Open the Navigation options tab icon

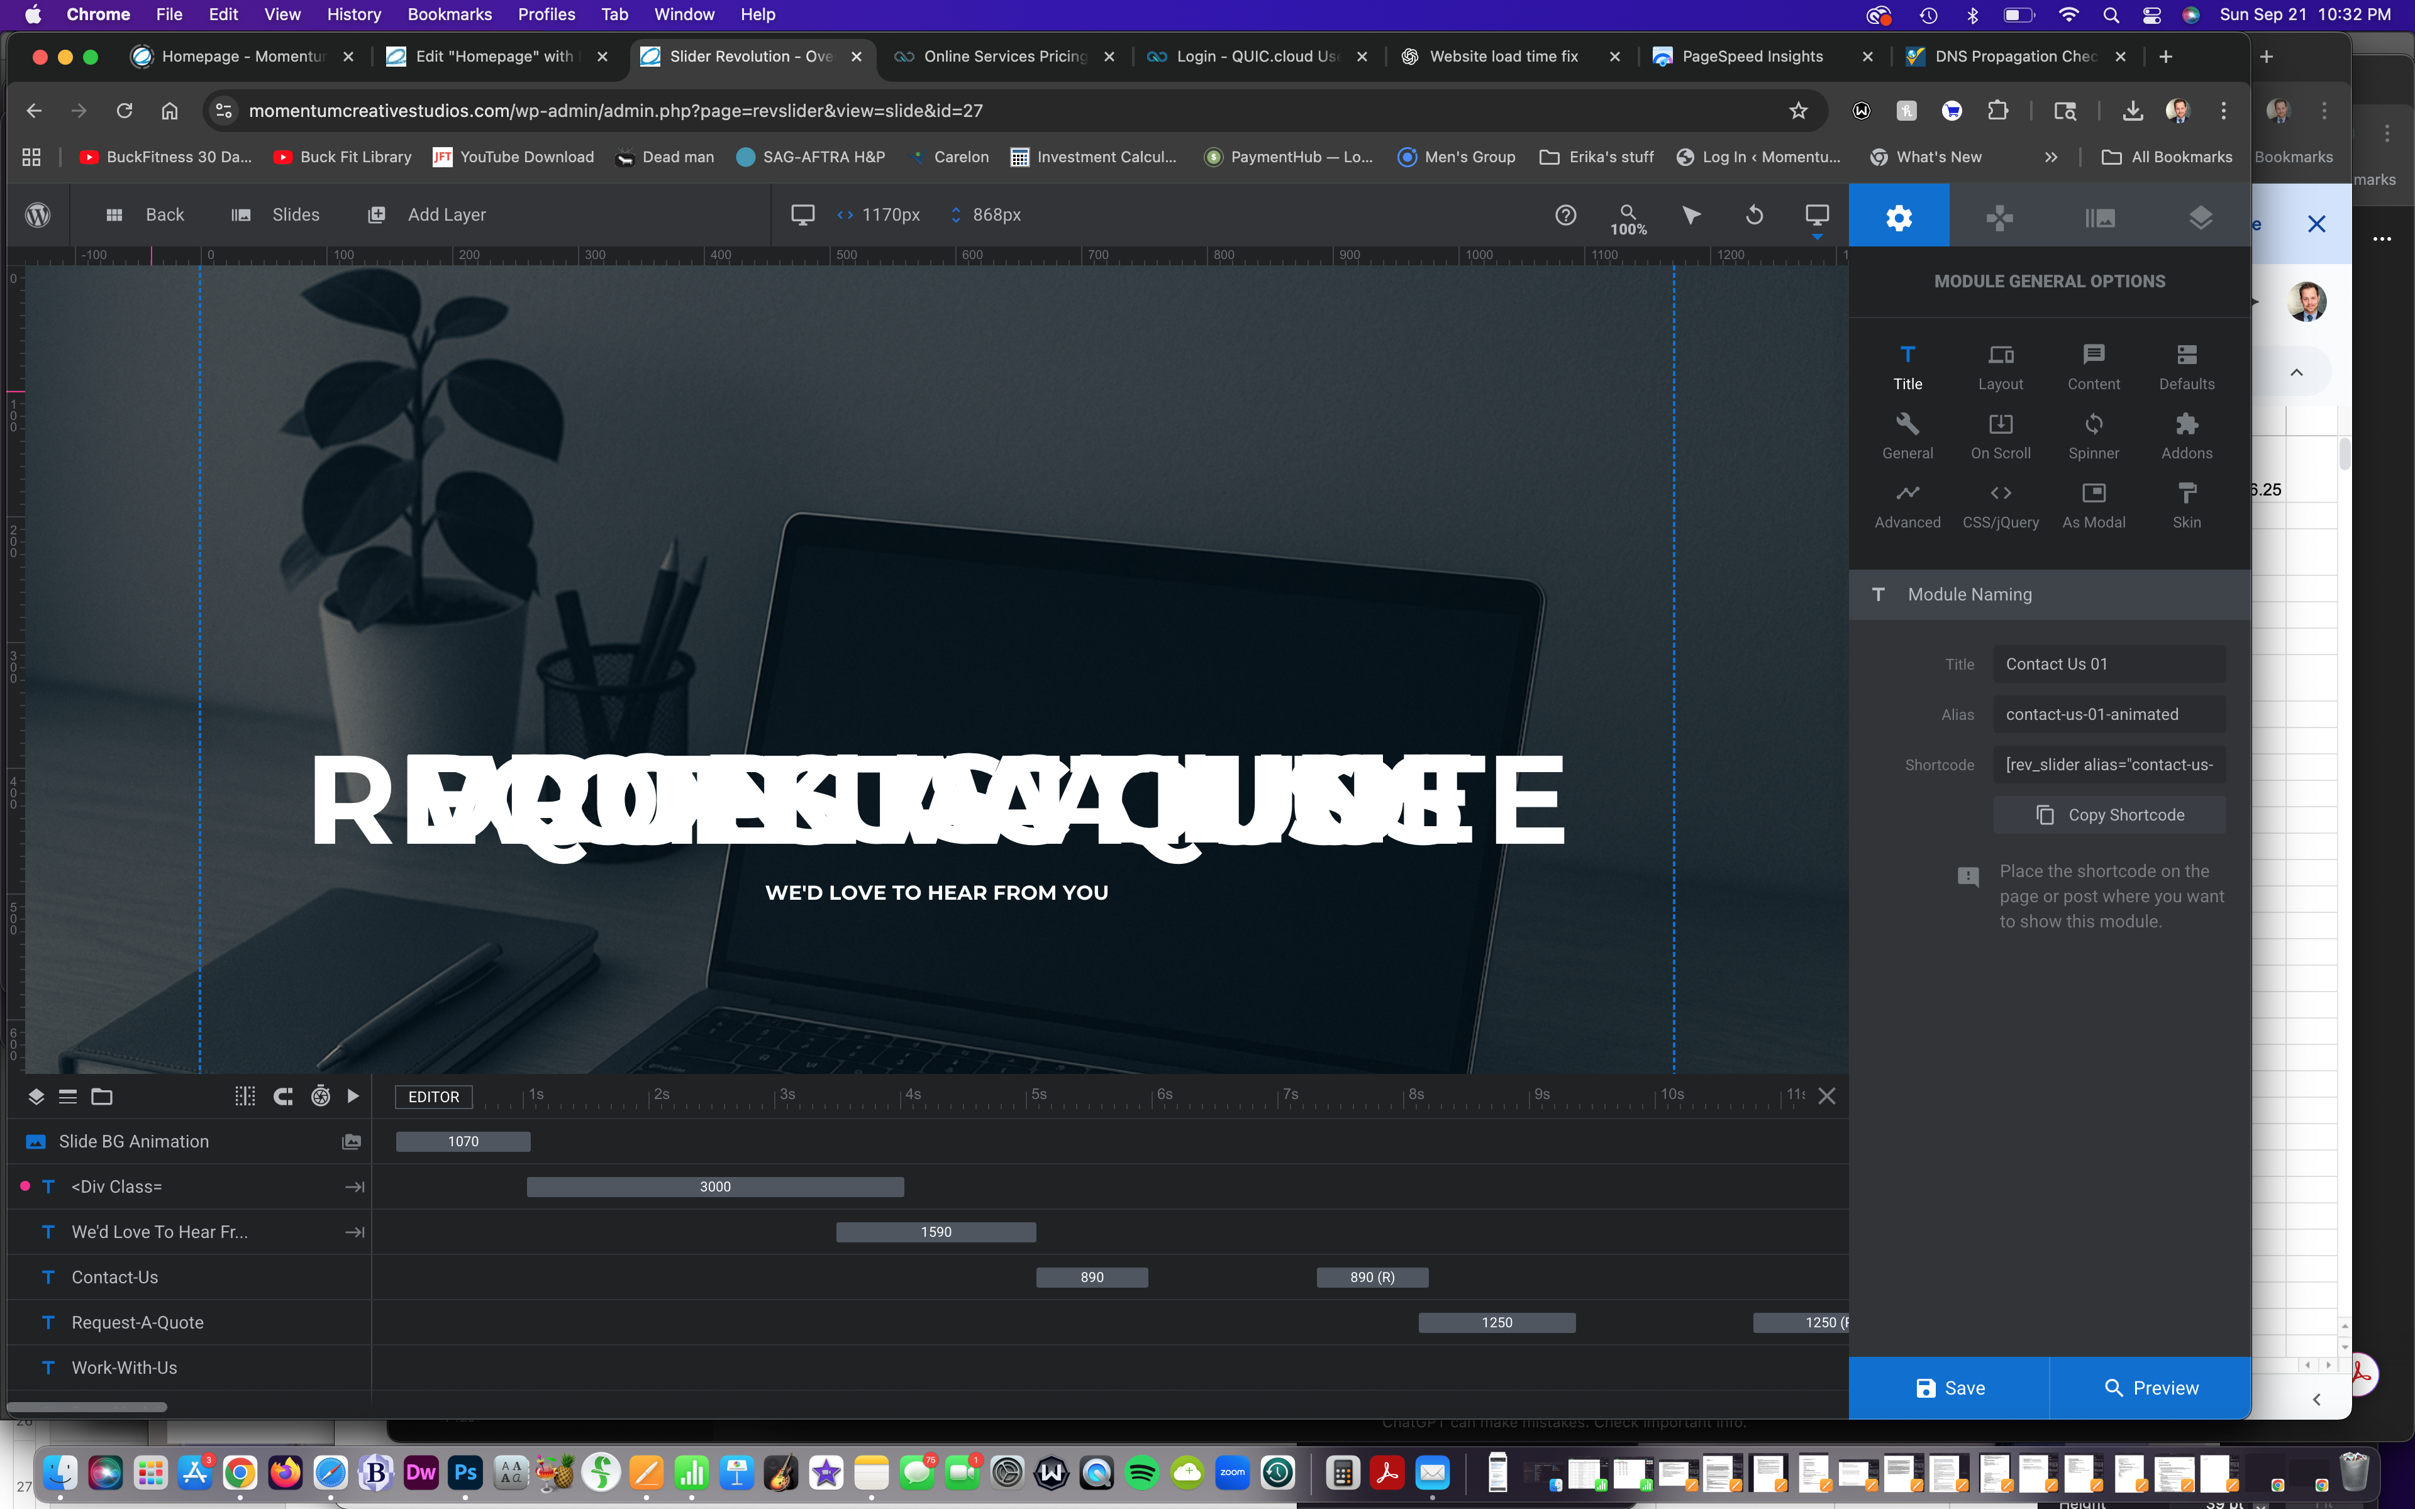tap(1999, 216)
